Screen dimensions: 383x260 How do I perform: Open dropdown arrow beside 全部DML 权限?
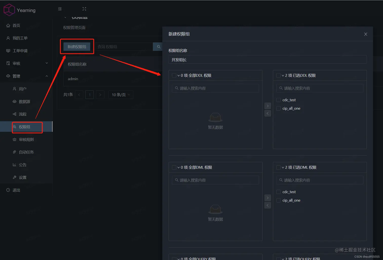179,168
